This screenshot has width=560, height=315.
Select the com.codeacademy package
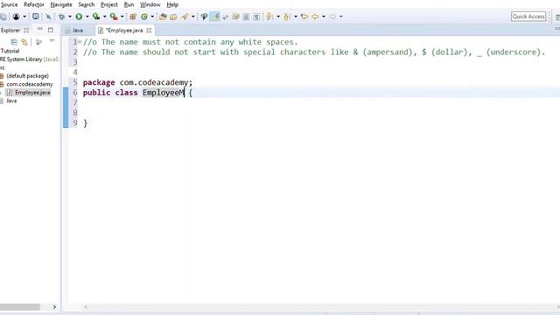[30, 84]
